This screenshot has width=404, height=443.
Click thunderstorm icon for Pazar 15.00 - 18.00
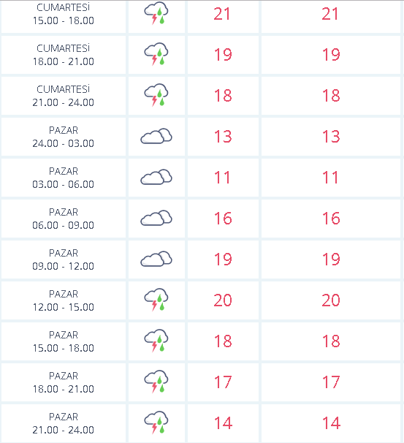pyautogui.click(x=156, y=341)
